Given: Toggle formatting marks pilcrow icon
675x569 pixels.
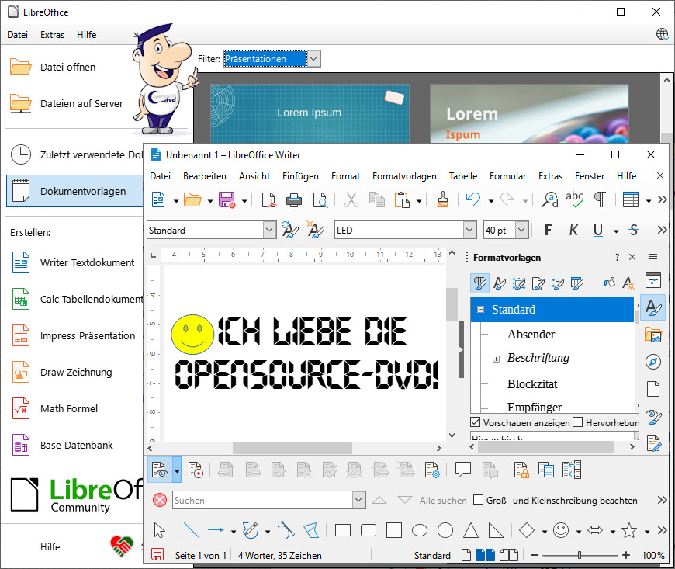Looking at the screenshot, I should point(600,199).
